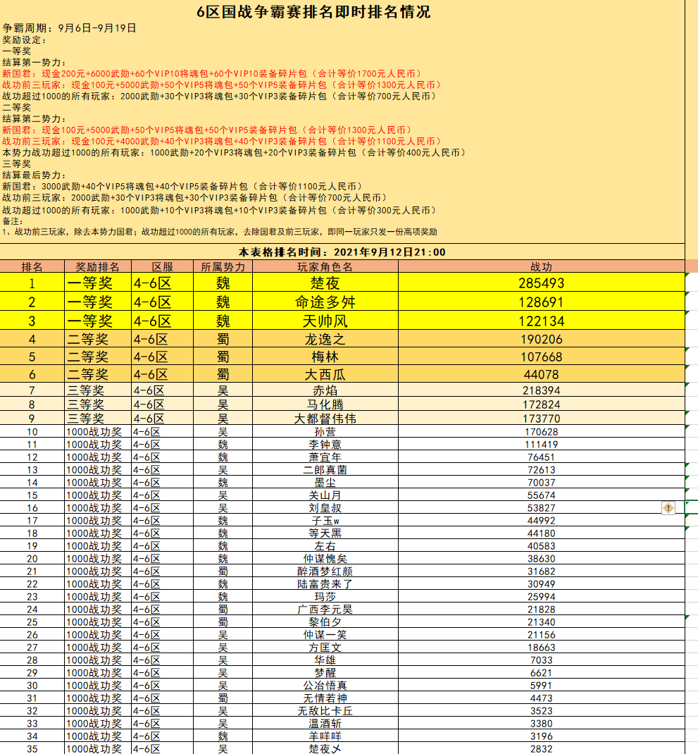Select the player cell 无情若神

[x=325, y=698]
